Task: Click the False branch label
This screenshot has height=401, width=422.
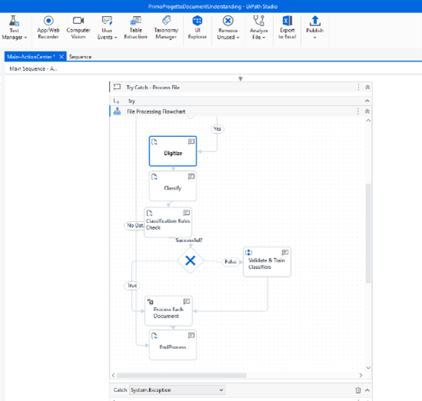Action: [x=230, y=262]
